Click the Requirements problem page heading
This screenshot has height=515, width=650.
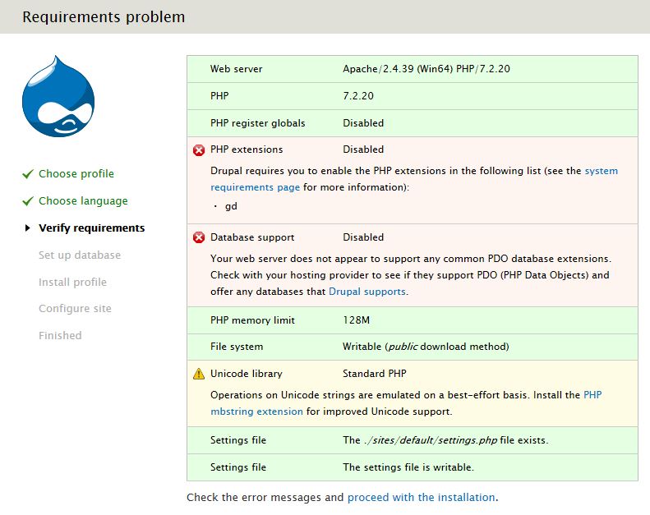pyautogui.click(x=104, y=17)
